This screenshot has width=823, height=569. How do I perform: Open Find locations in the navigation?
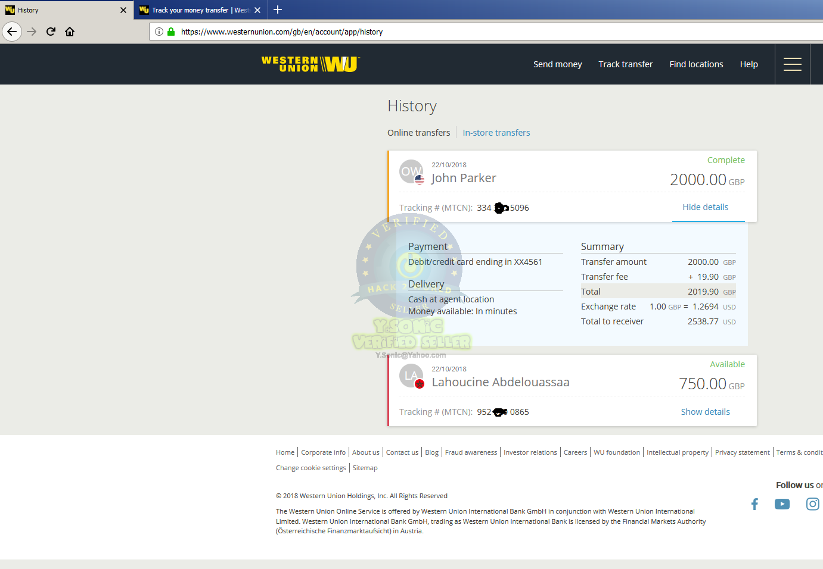point(696,64)
